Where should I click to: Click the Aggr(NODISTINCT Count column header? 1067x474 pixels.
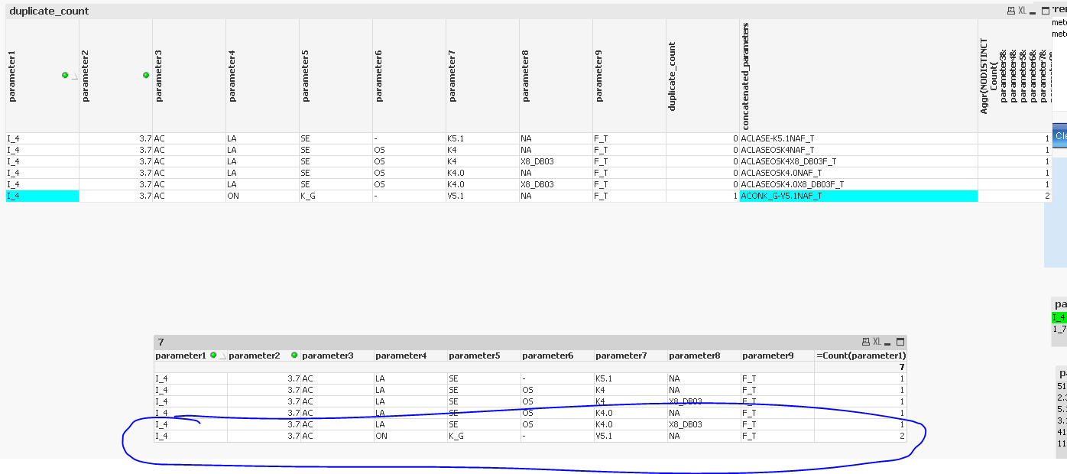[x=1015, y=76]
